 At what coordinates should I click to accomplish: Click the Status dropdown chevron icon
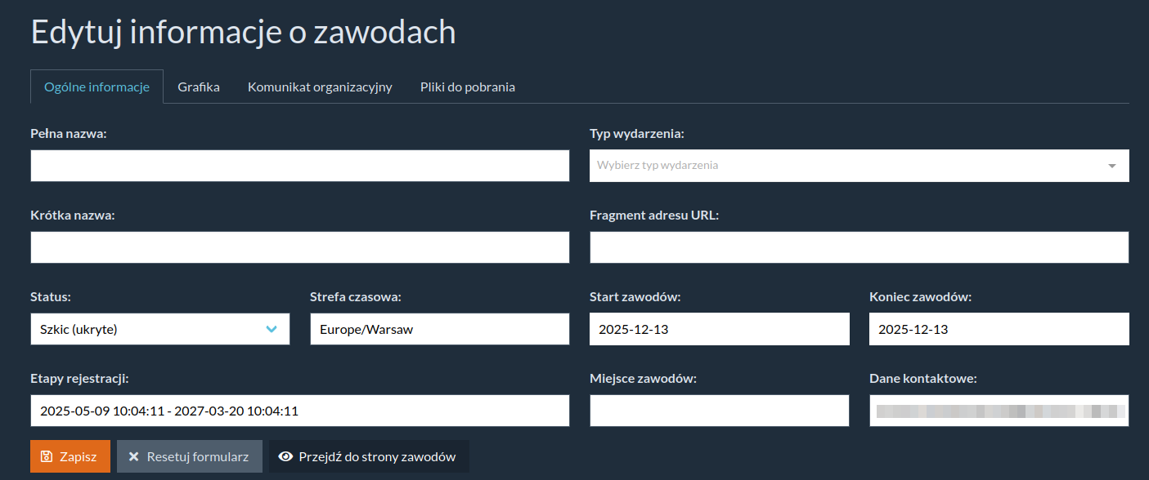tap(272, 329)
